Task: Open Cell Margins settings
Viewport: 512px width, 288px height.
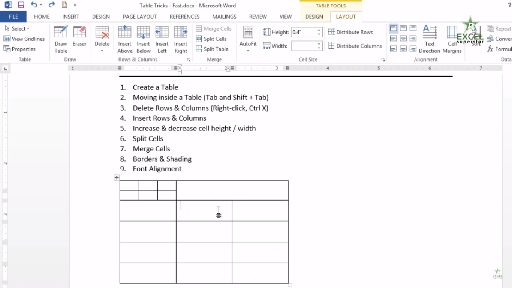Action: pos(452,40)
